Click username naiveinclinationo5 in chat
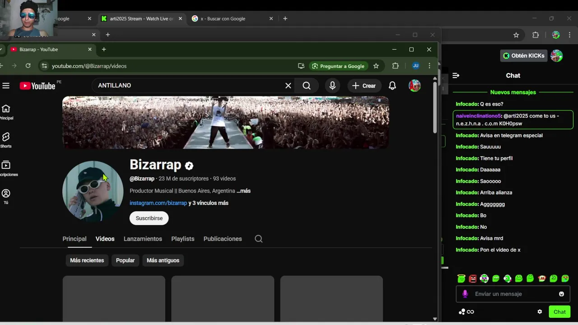578x325 pixels. (x=479, y=116)
